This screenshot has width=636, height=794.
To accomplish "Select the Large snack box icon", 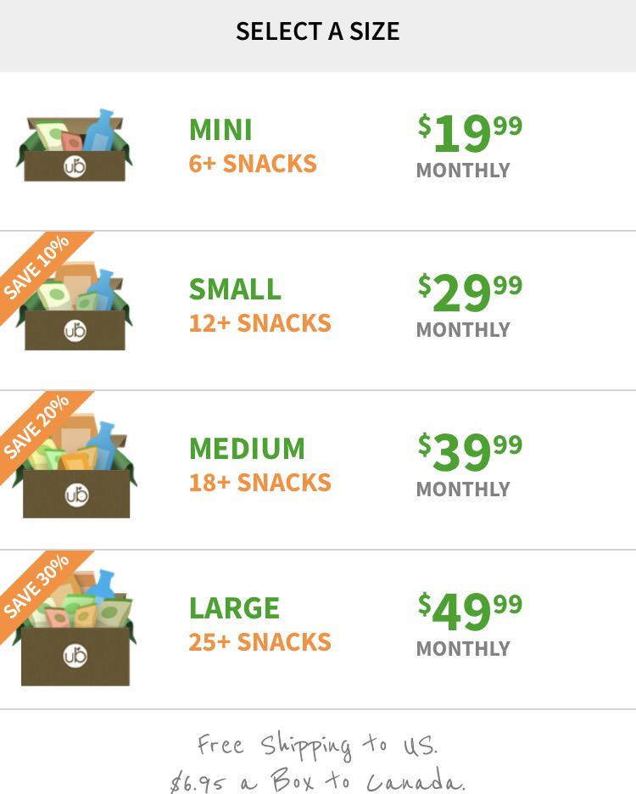I will point(75,628).
